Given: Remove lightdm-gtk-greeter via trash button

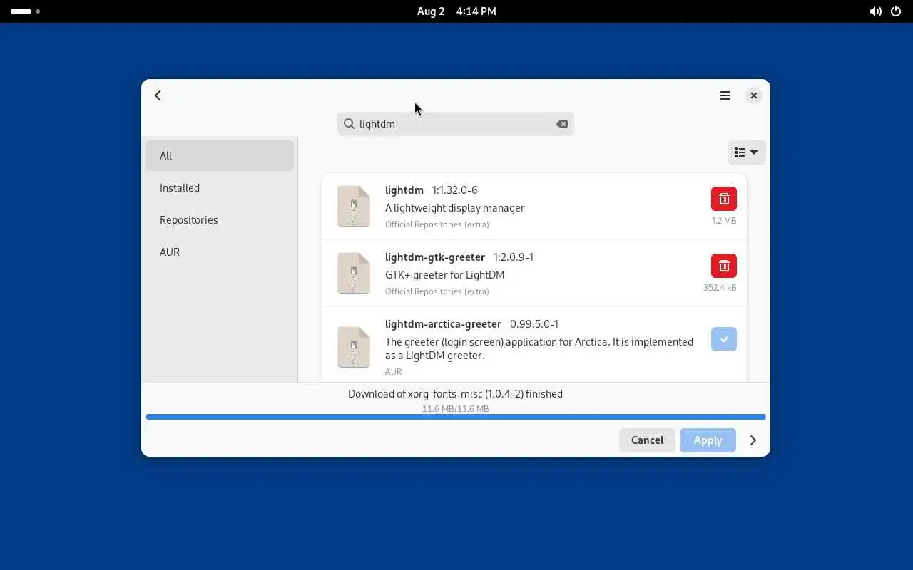Looking at the screenshot, I should [724, 266].
